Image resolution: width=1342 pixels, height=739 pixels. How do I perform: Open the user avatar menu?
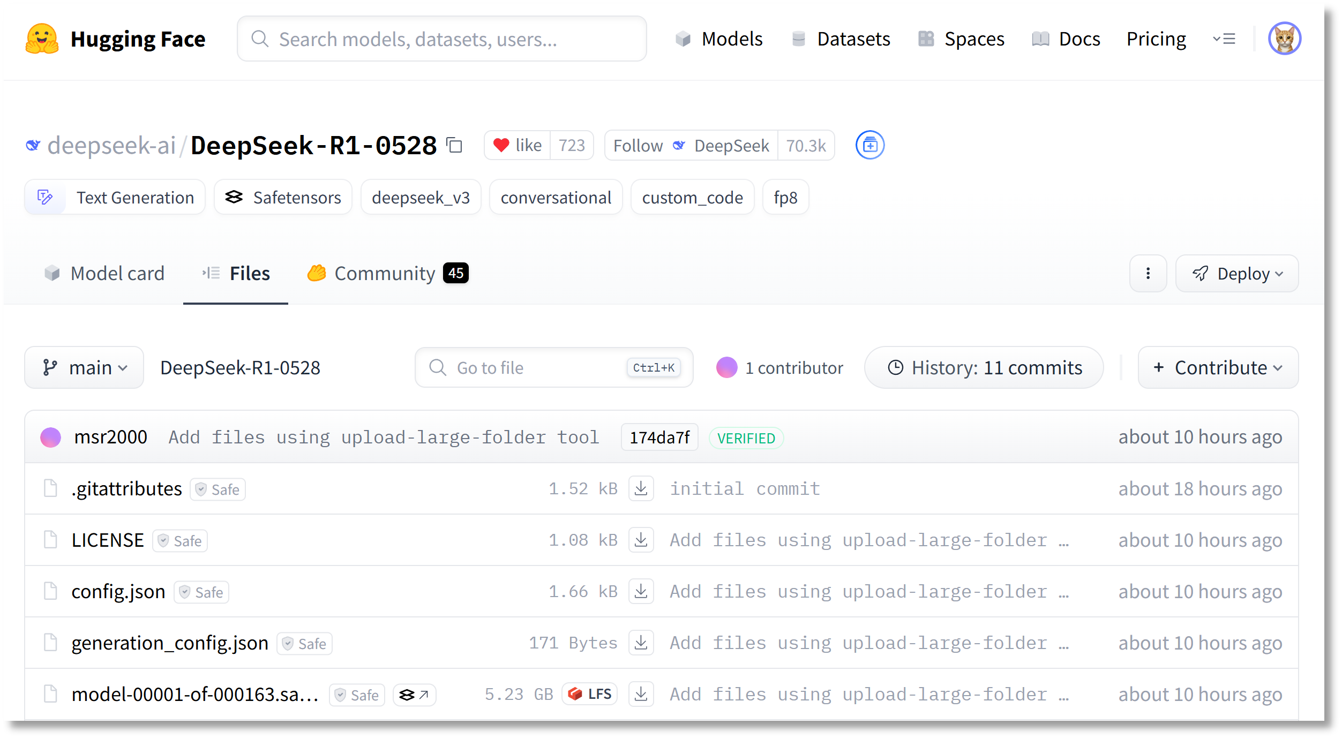(x=1285, y=39)
